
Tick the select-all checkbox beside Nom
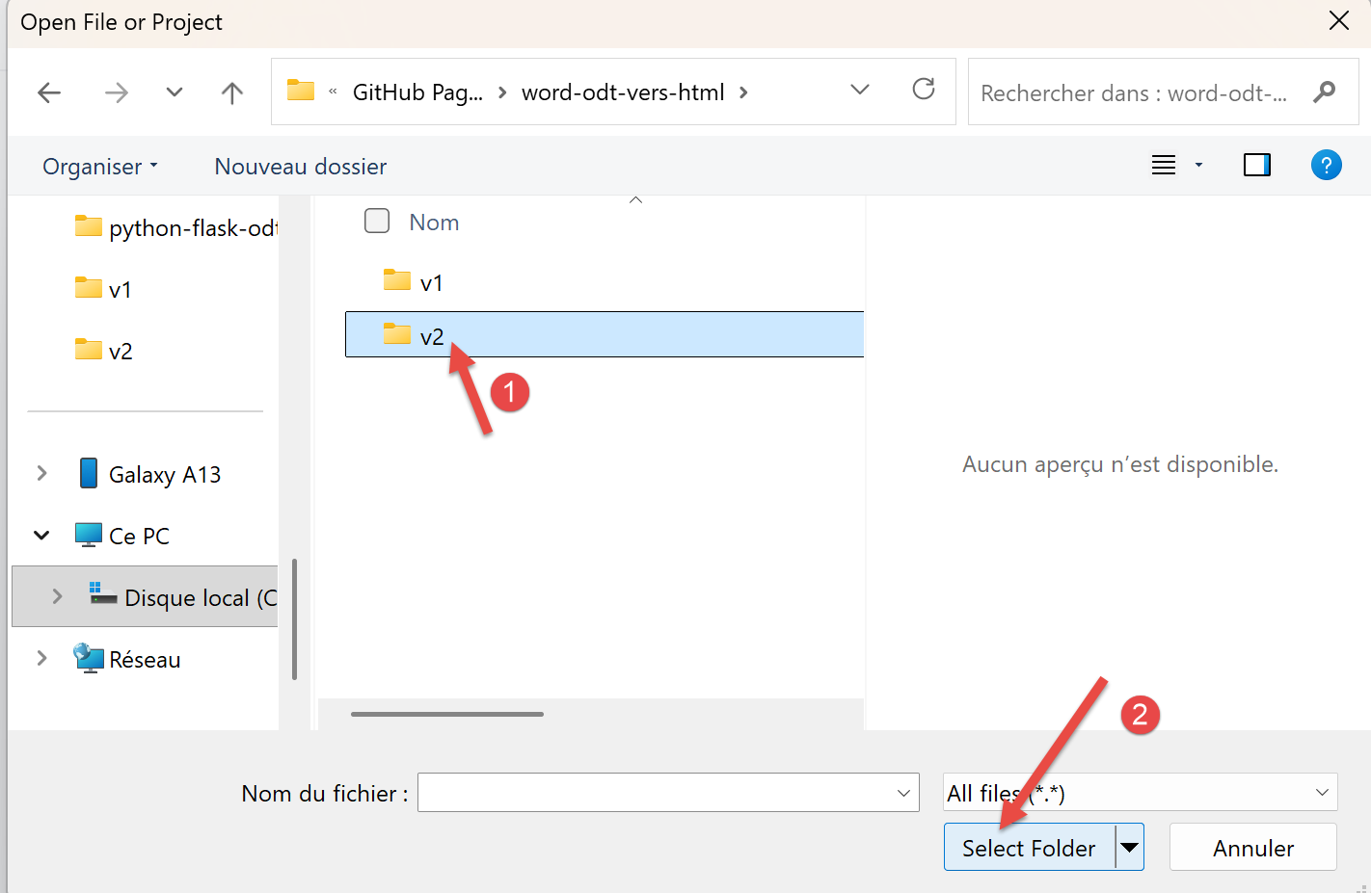point(377,222)
